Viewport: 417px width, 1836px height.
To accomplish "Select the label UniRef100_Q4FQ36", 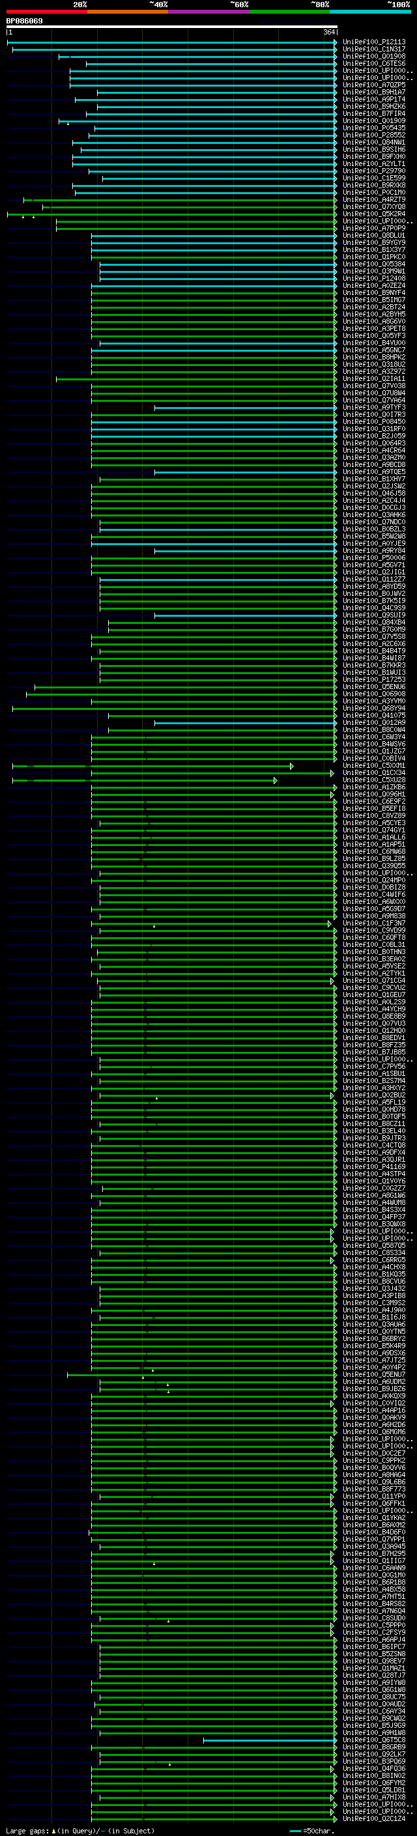I will pos(373,1768).
